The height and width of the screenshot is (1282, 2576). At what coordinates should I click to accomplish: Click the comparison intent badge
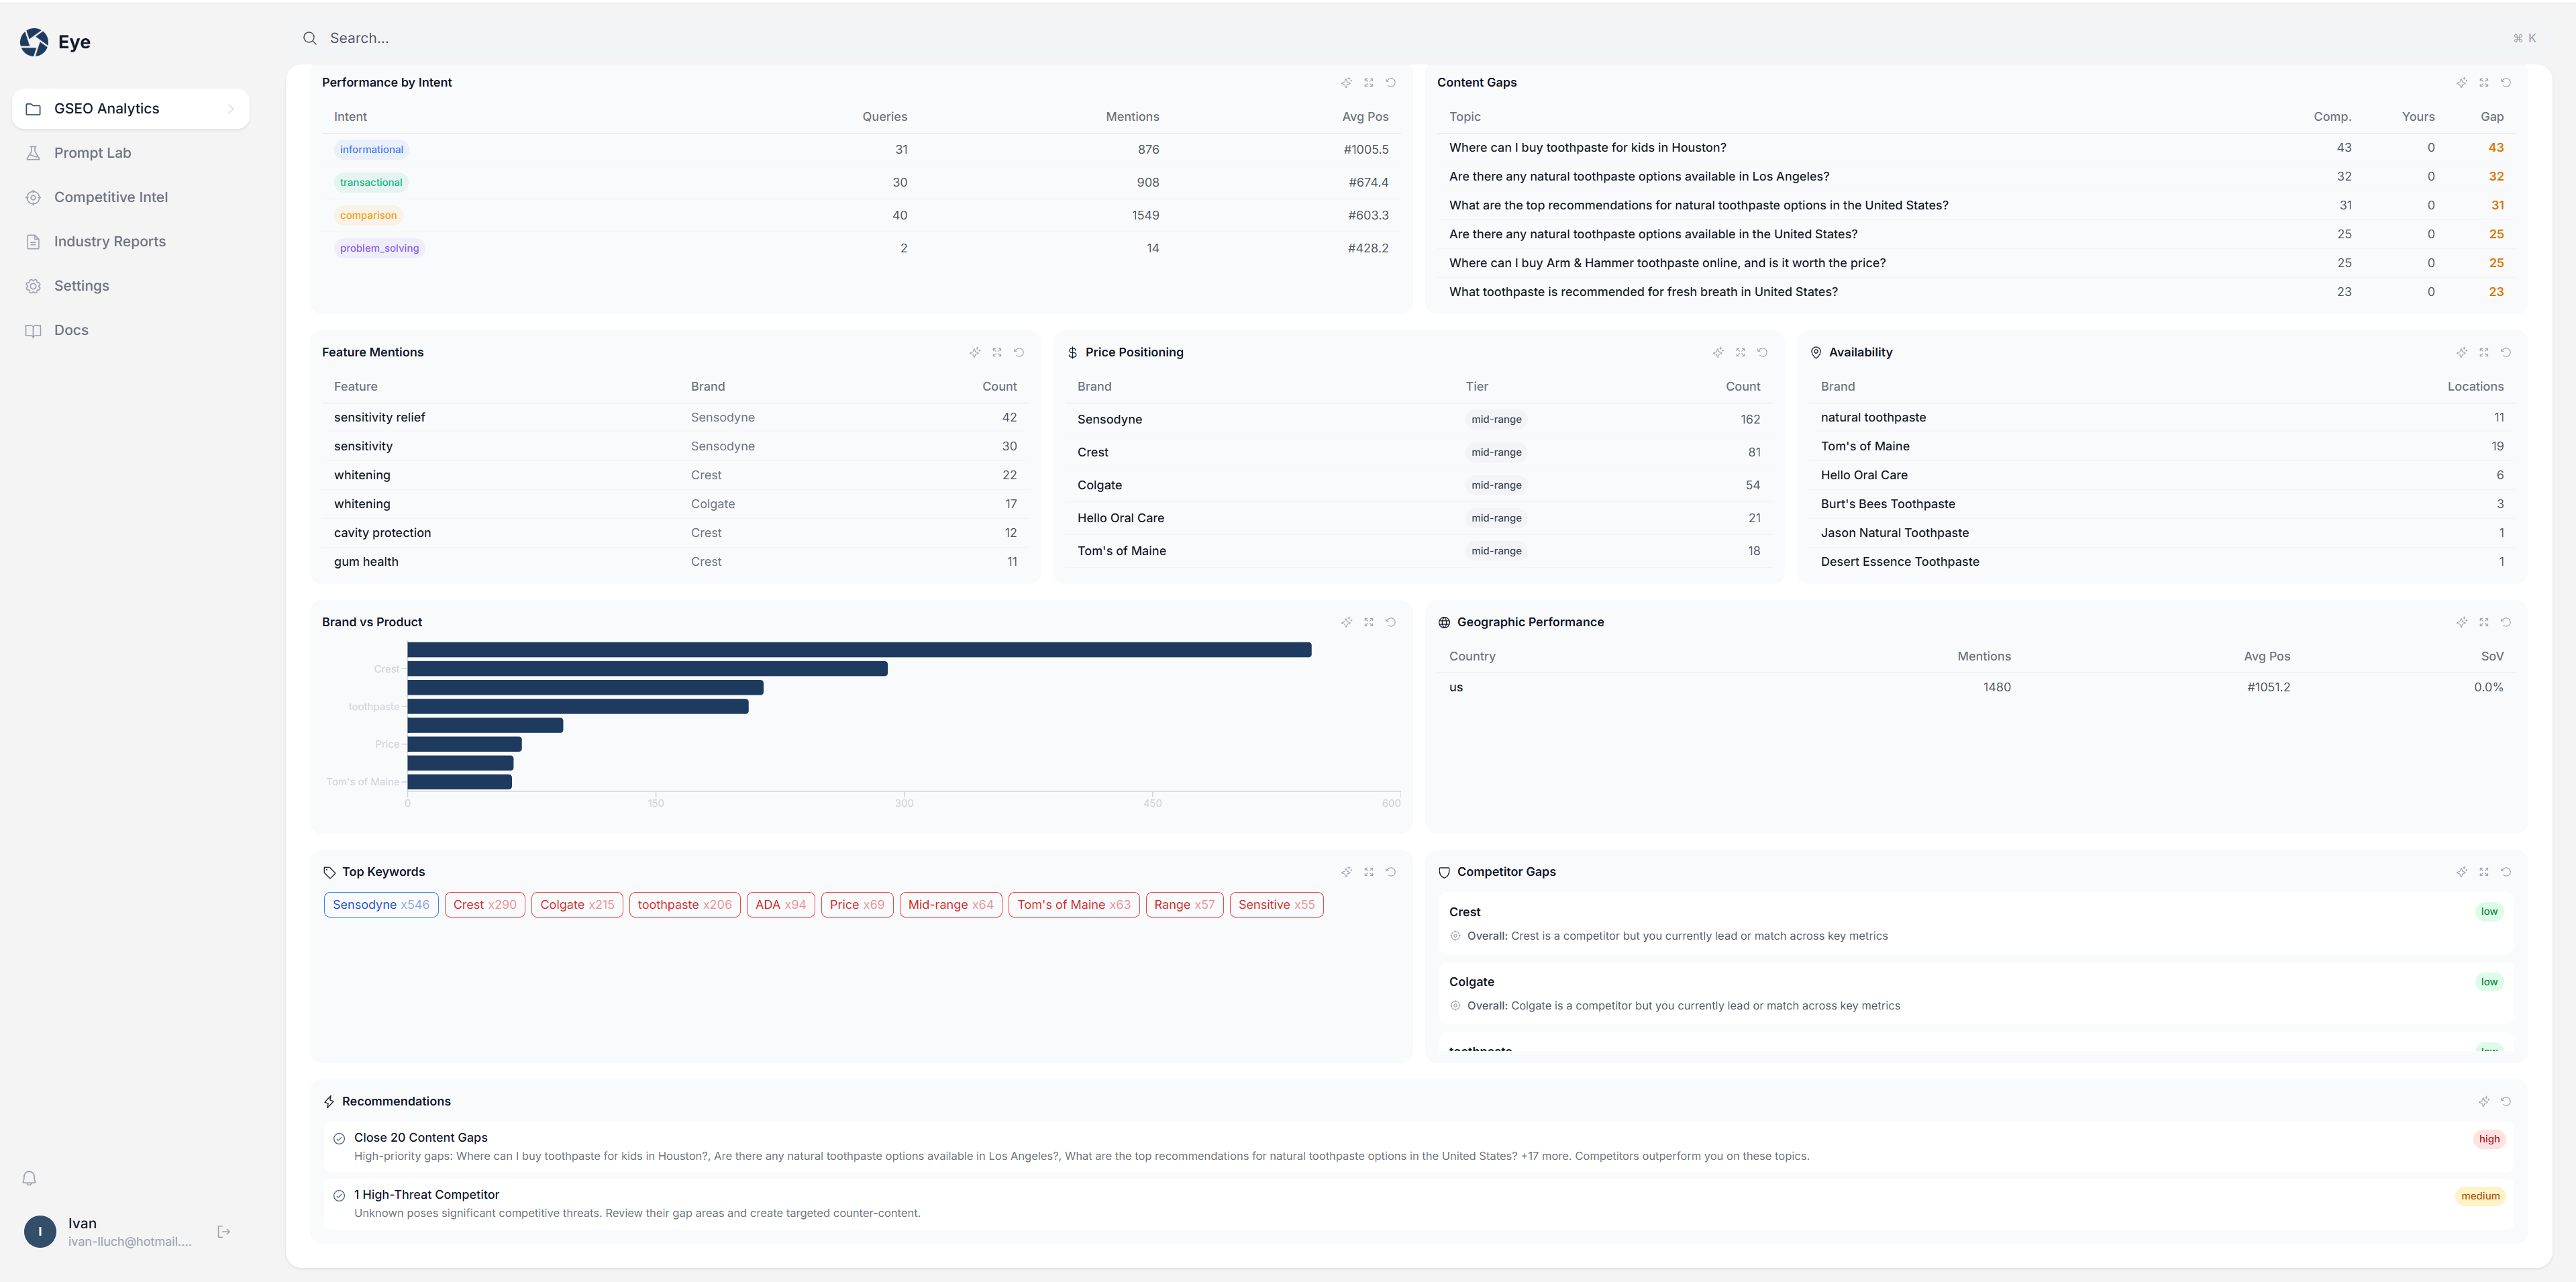click(x=368, y=216)
